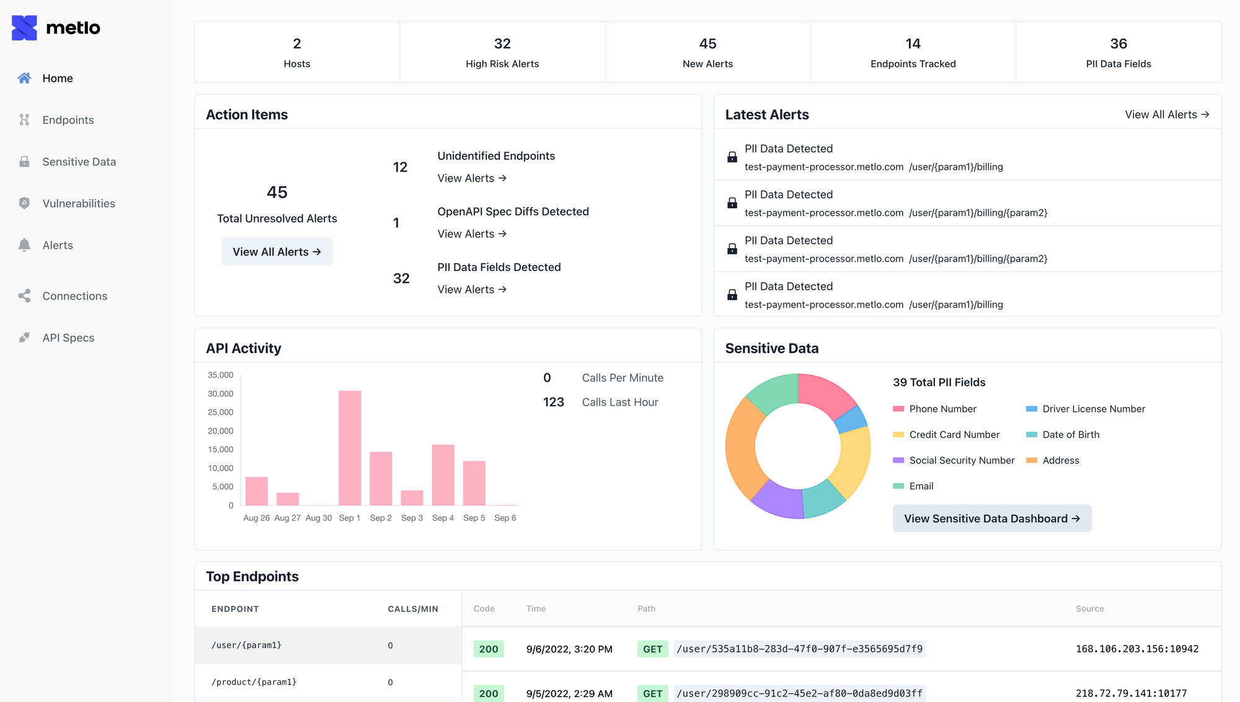The width and height of the screenshot is (1240, 702).
Task: Click the Alerts bell icon
Action: coord(24,245)
